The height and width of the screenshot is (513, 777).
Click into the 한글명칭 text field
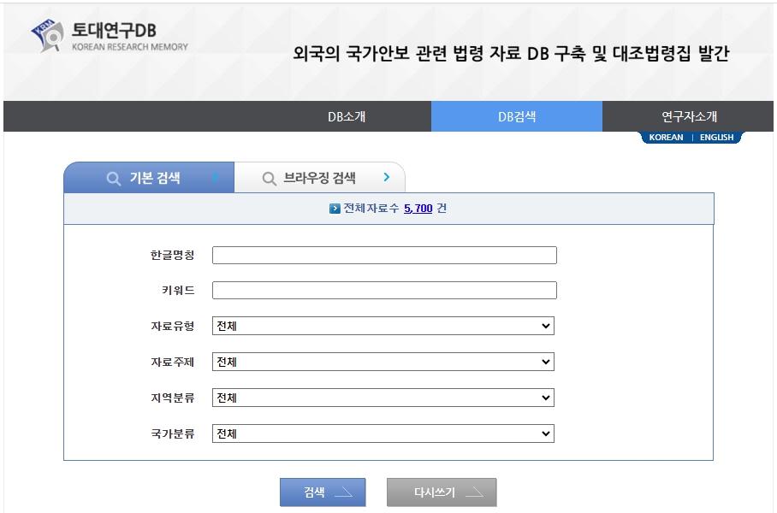click(x=384, y=255)
